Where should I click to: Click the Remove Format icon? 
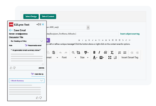[112, 53]
